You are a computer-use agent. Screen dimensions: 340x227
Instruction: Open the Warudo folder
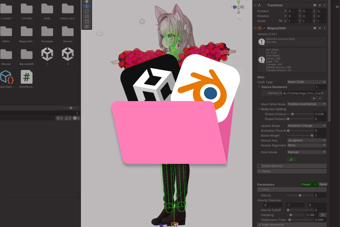(6, 57)
